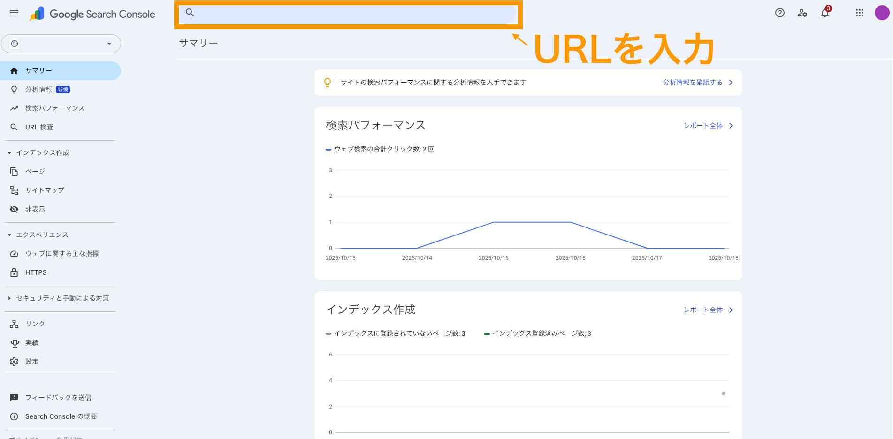The width and height of the screenshot is (893, 439).
Task: Click the magnifier icon beside URL 検査
Action: point(14,127)
